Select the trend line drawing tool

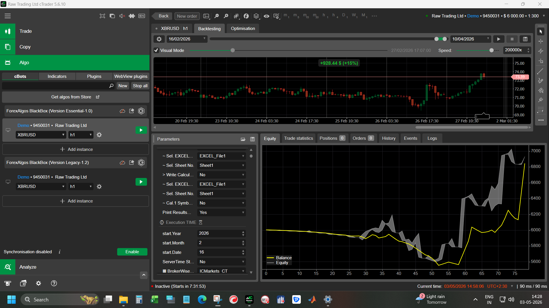click(x=540, y=71)
